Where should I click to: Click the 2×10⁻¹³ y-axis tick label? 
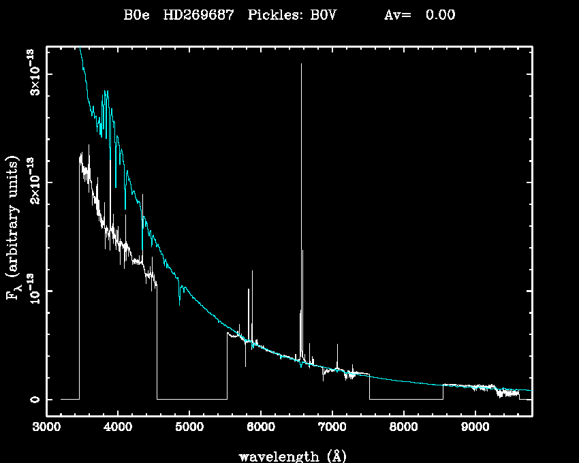tap(31, 182)
